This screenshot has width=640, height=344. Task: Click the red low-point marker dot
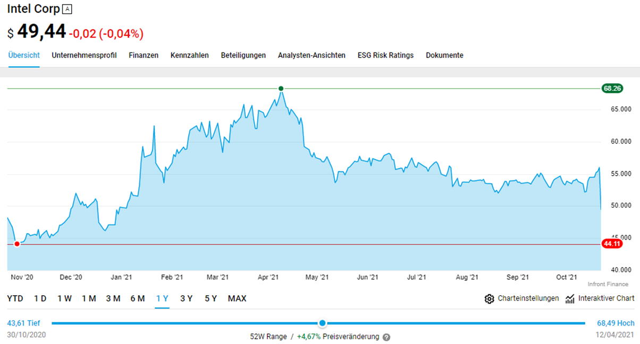(x=17, y=244)
